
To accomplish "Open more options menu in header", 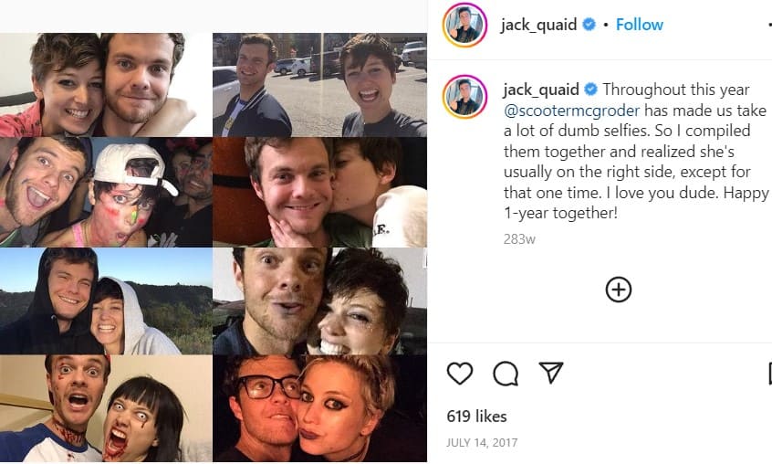I will click(769, 24).
